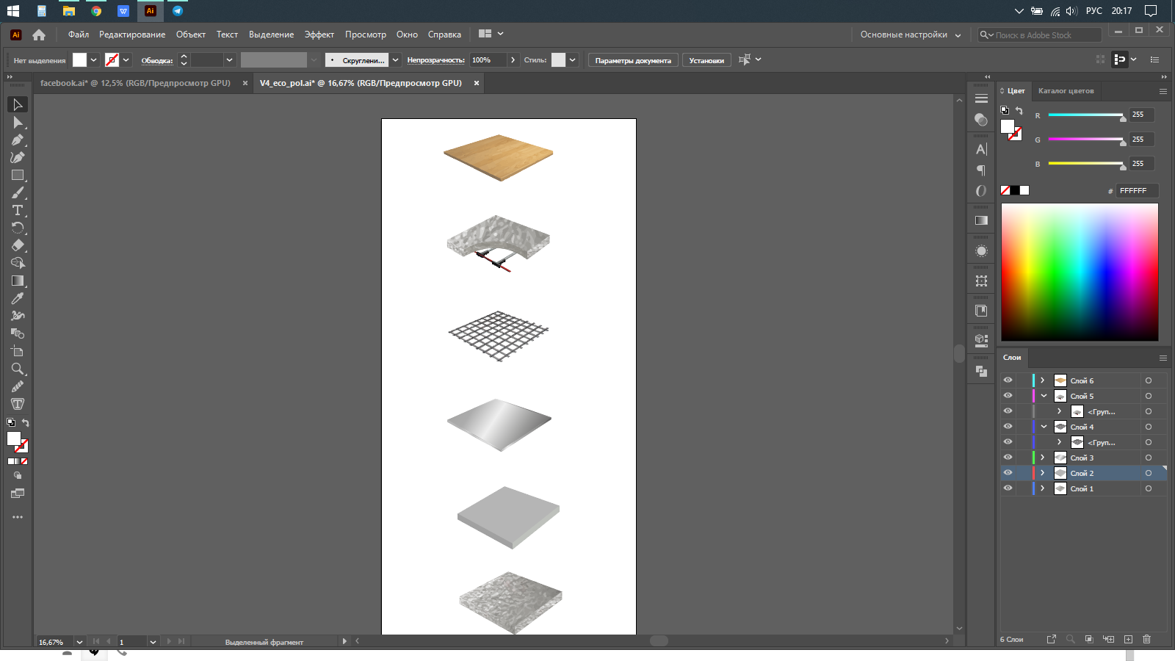The image size is (1175, 661).
Task: Switch to Каталог цветов tab
Action: pos(1066,91)
